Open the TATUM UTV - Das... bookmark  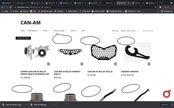click(133, 11)
